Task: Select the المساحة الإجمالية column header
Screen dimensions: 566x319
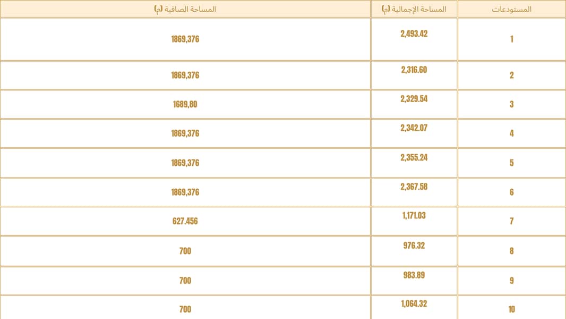Action: [x=414, y=9]
